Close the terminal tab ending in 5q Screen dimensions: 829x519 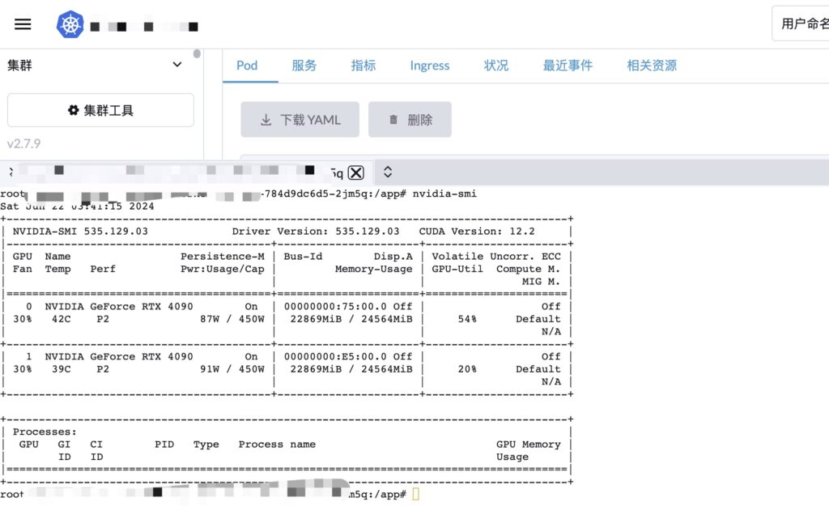(356, 172)
